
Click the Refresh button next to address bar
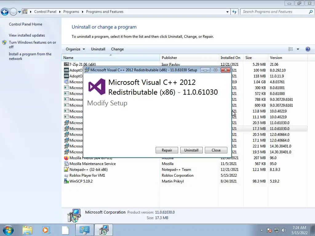pos(234,12)
